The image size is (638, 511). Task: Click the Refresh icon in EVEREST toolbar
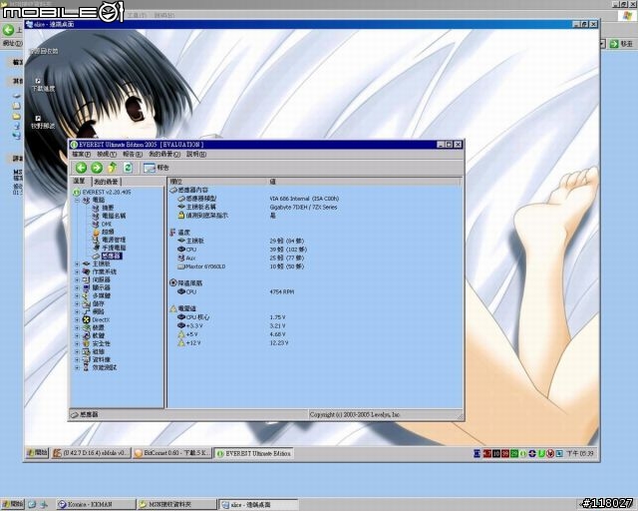coord(128,168)
